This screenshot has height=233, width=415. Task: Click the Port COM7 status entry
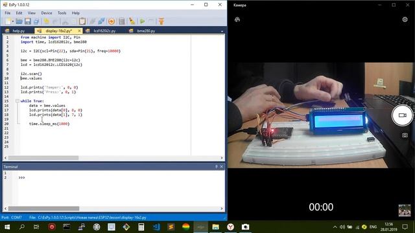pyautogui.click(x=12, y=217)
